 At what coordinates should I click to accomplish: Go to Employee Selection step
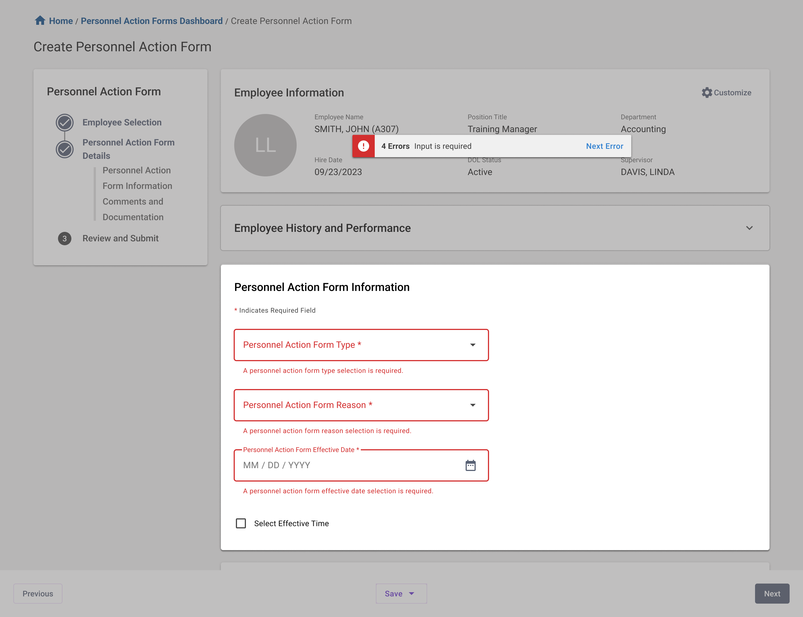pyautogui.click(x=122, y=122)
